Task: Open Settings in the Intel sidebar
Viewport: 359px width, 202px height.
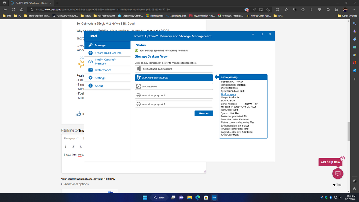Action: tap(107, 78)
